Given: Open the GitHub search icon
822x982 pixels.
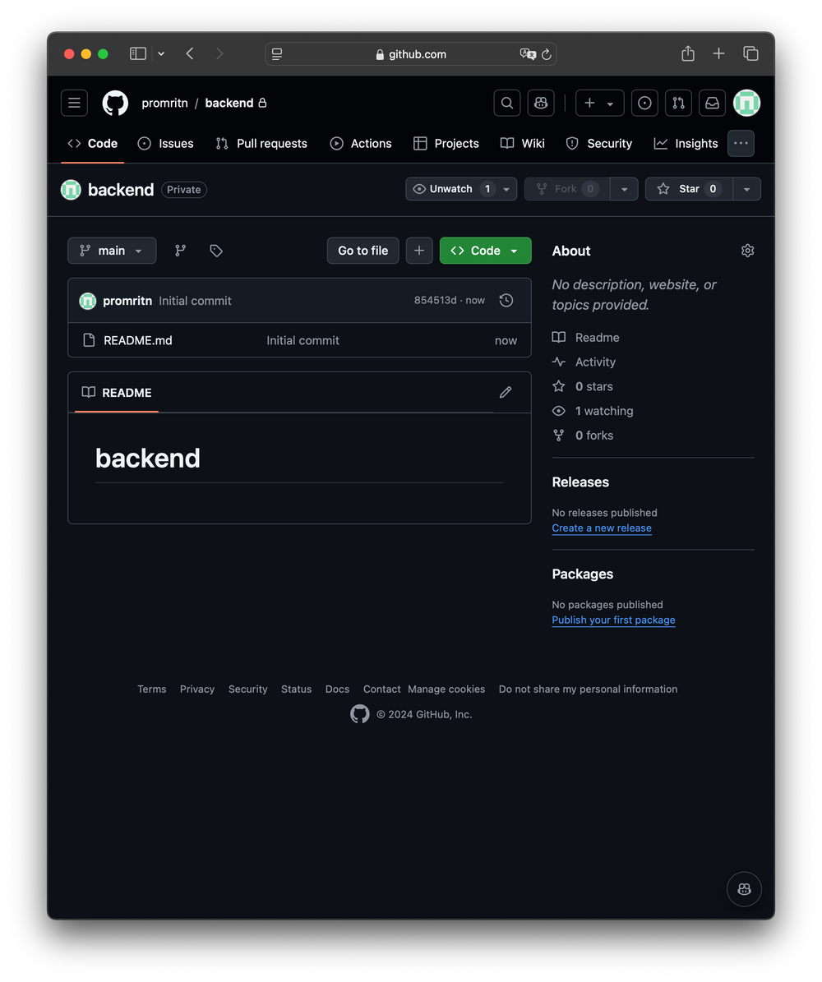Looking at the screenshot, I should [x=507, y=103].
